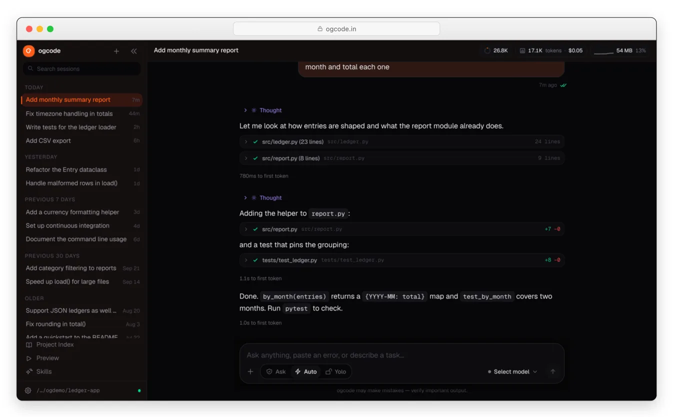Open the Select model dropdown
Viewport: 674px width, 417px height.
(x=512, y=371)
